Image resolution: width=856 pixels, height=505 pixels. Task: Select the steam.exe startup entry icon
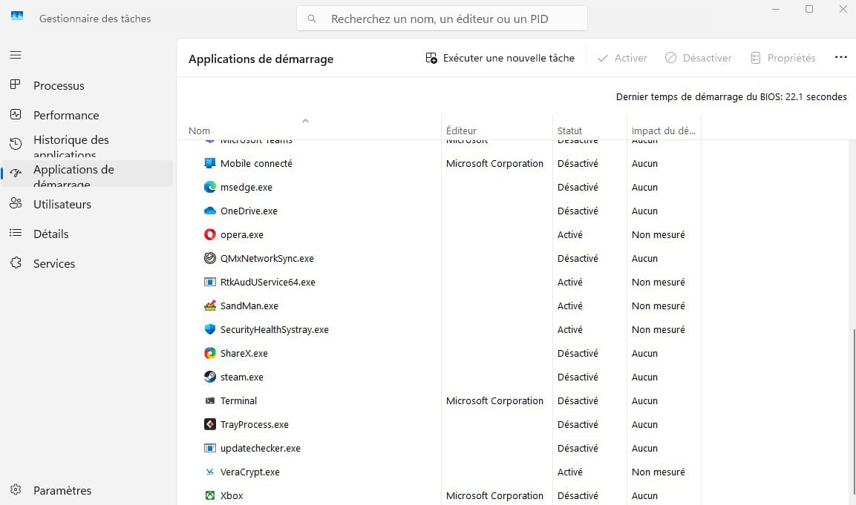click(x=209, y=377)
